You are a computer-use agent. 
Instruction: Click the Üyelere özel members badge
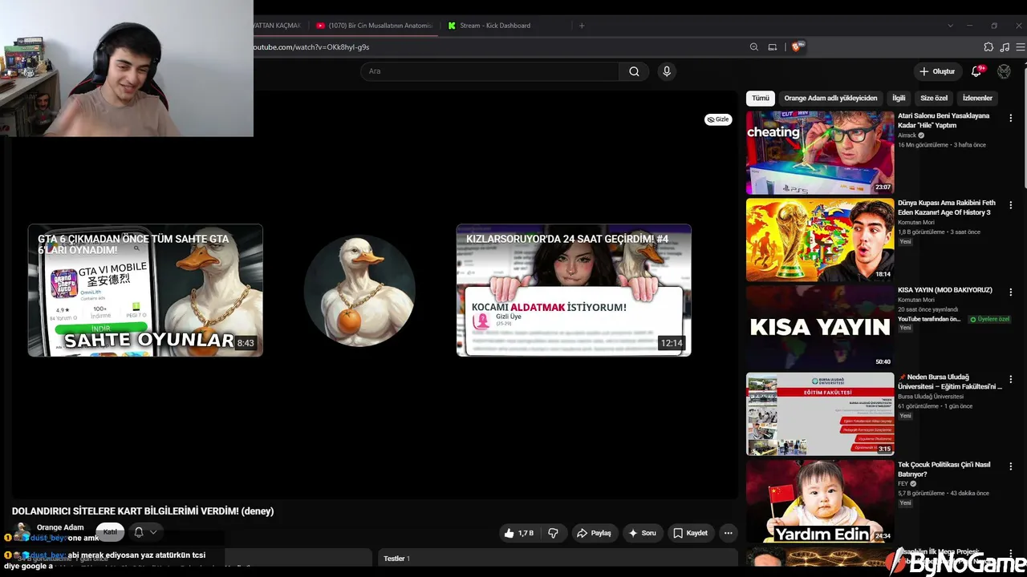click(990, 319)
